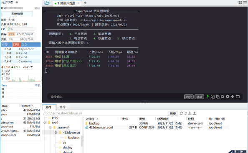Select the speedtest process row
The height and width of the screenshot is (153, 248).
click(21, 49)
